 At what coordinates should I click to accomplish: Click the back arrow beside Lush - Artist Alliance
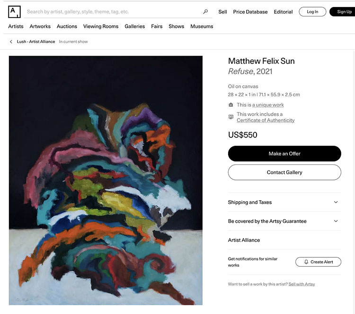click(11, 42)
